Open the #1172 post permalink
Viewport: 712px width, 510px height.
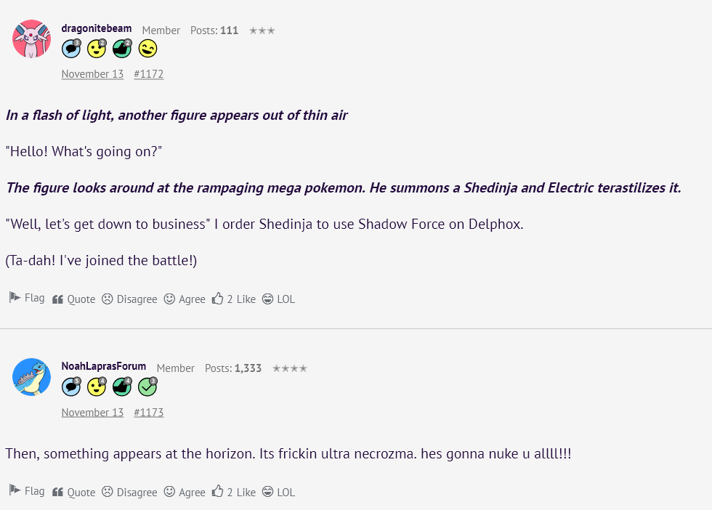pos(149,74)
